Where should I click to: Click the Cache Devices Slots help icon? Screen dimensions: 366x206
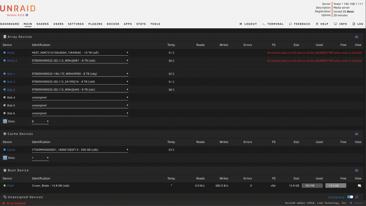click(5, 158)
